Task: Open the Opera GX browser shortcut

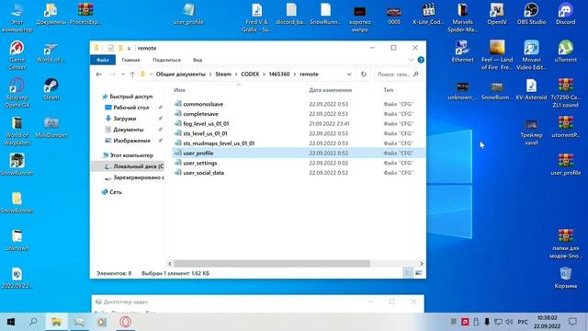Action: pos(17,93)
